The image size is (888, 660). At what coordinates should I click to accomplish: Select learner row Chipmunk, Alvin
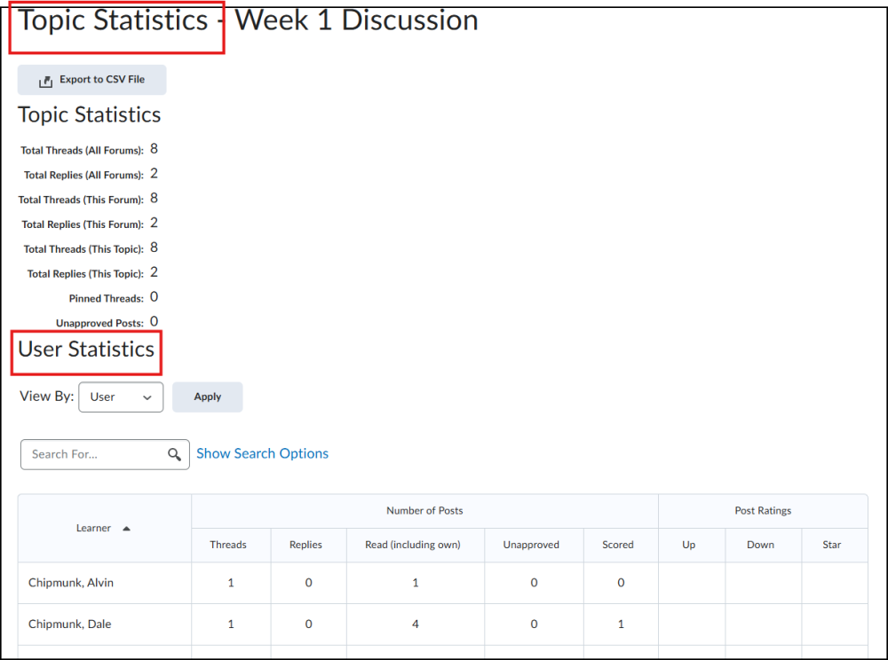point(71,583)
